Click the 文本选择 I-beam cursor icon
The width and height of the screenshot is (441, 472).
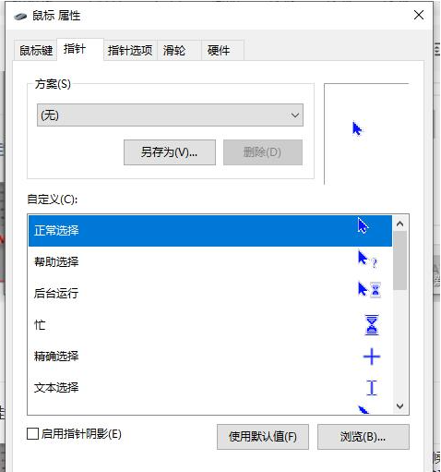tap(372, 388)
